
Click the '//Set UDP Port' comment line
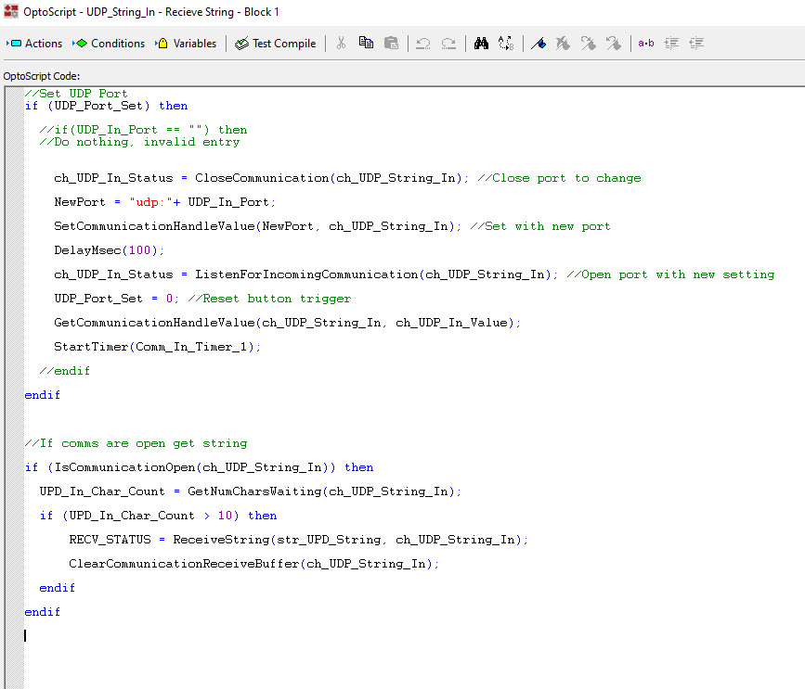pos(76,94)
